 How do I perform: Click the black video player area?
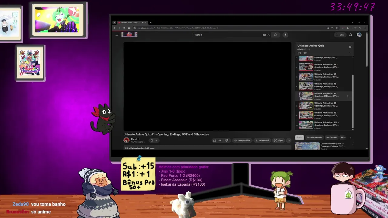point(207,87)
